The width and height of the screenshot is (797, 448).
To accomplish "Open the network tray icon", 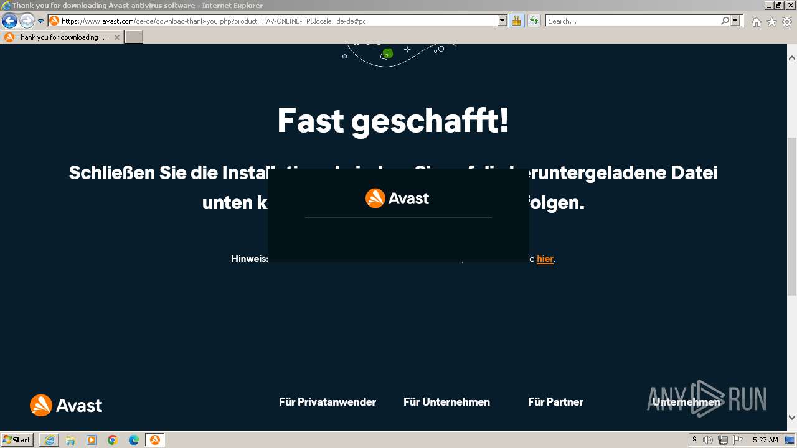I will (723, 440).
